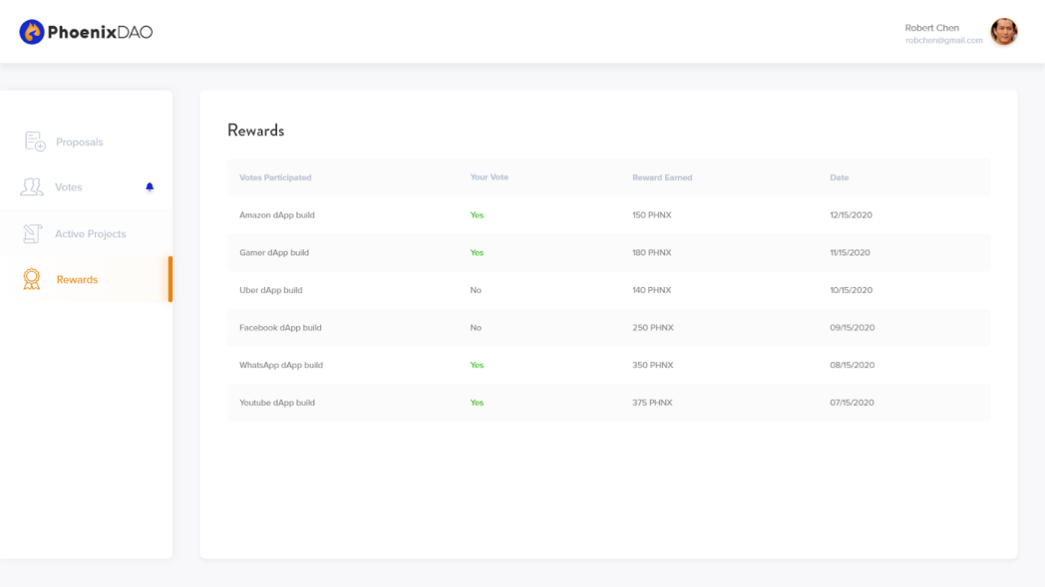Click the robchen@gmail.com email address
1045x587 pixels.
click(x=943, y=40)
